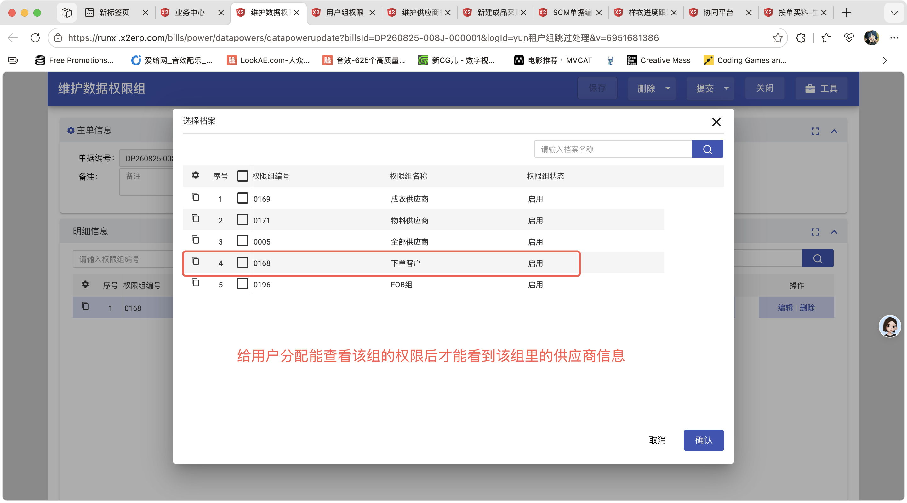The width and height of the screenshot is (907, 503).
Task: Collapse the 明细信息 panel chevron
Action: (834, 232)
